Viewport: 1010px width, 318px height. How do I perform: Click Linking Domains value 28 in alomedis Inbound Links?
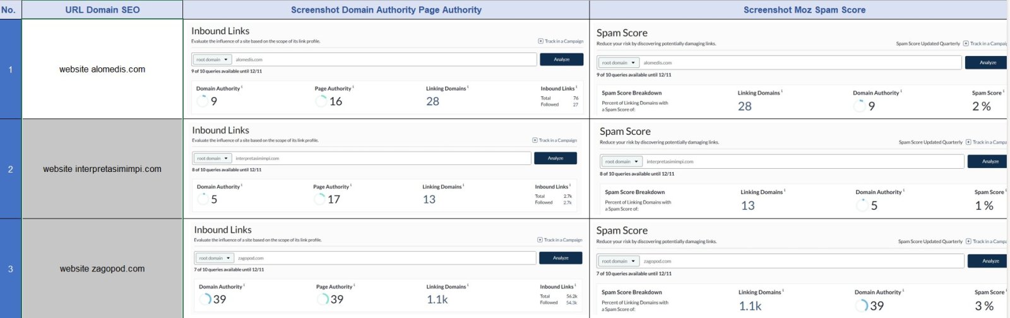pos(432,101)
